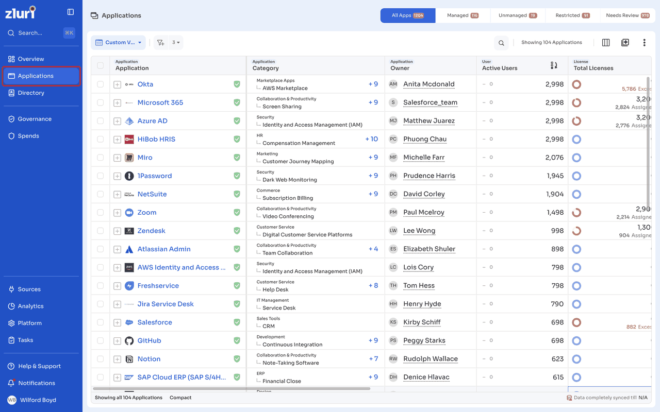Open the Custom View dropdown
This screenshot has width=660, height=412.
pyautogui.click(x=118, y=43)
